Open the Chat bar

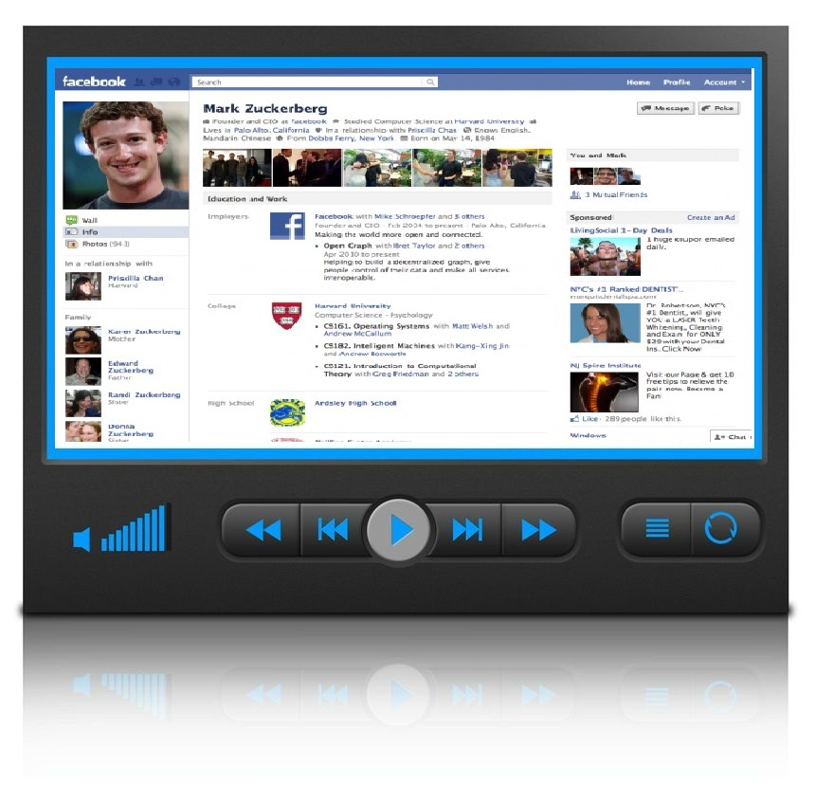[732, 436]
